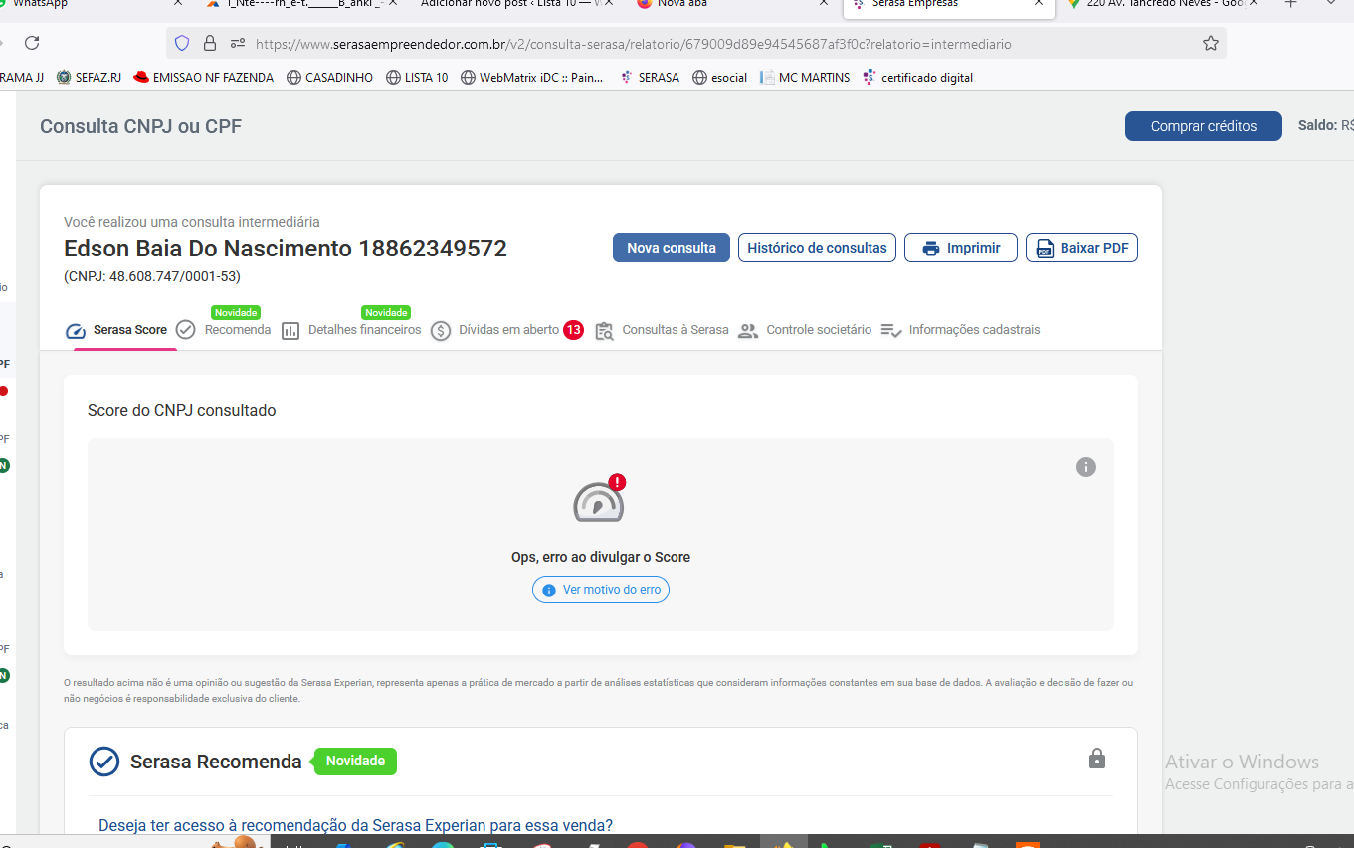Open SERASA bookmark
The width and height of the screenshot is (1354, 848).
(x=649, y=77)
